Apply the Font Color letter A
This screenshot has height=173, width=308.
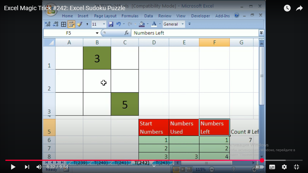[x=154, y=24]
